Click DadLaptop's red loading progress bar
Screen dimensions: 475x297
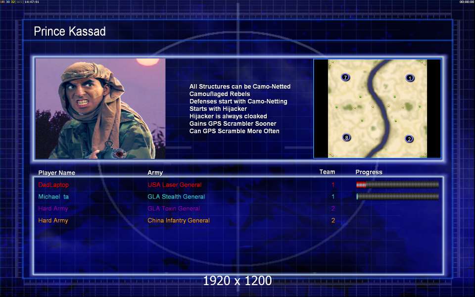(397, 185)
